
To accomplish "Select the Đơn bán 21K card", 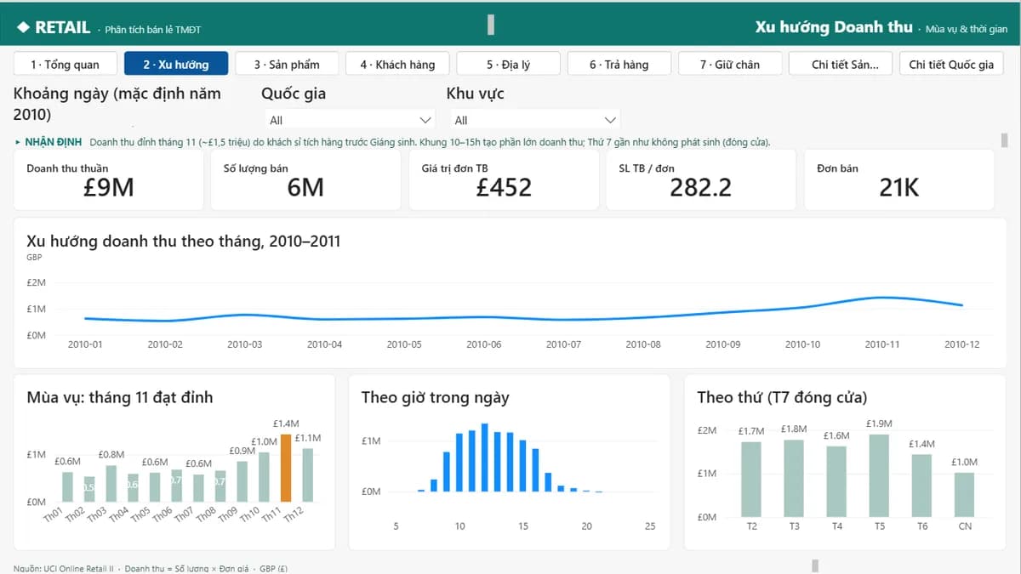I will [x=899, y=179].
